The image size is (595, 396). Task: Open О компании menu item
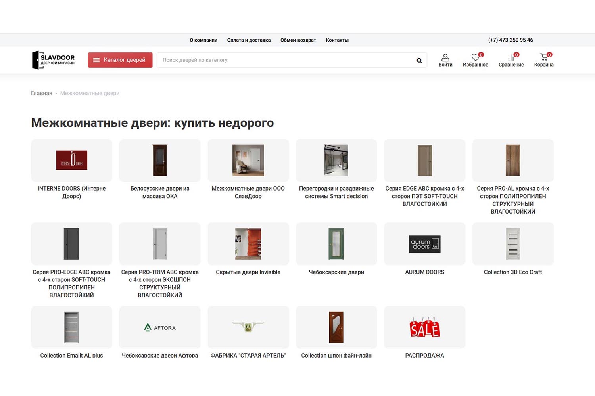pos(203,40)
